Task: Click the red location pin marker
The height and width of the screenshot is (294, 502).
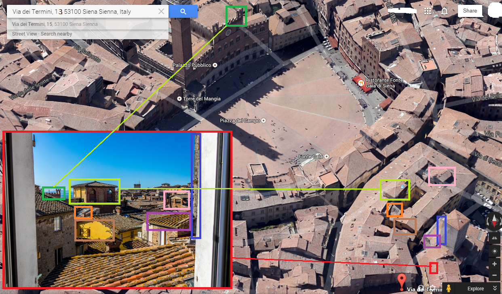Action: point(401,281)
